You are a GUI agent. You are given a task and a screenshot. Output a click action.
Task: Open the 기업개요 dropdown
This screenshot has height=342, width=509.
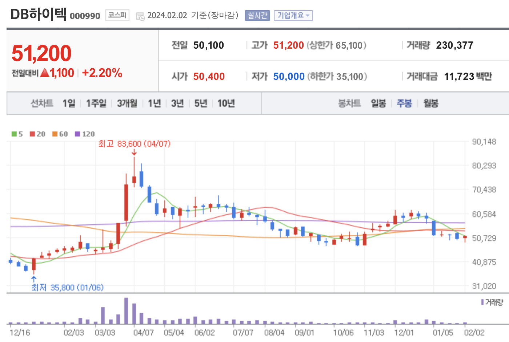point(293,16)
